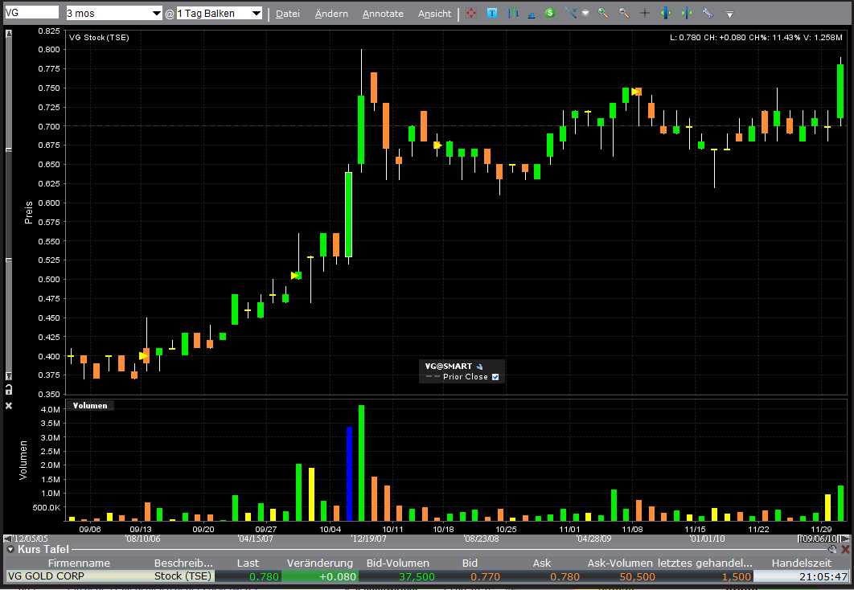Image resolution: width=854 pixels, height=590 pixels.
Task: Zoom in with the plus magnifier
Action: tap(603, 14)
